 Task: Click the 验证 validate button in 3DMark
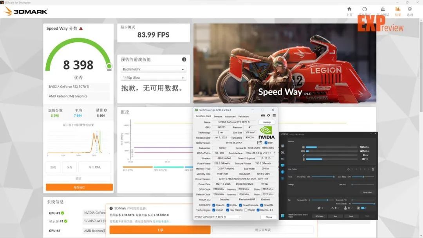pos(78,178)
